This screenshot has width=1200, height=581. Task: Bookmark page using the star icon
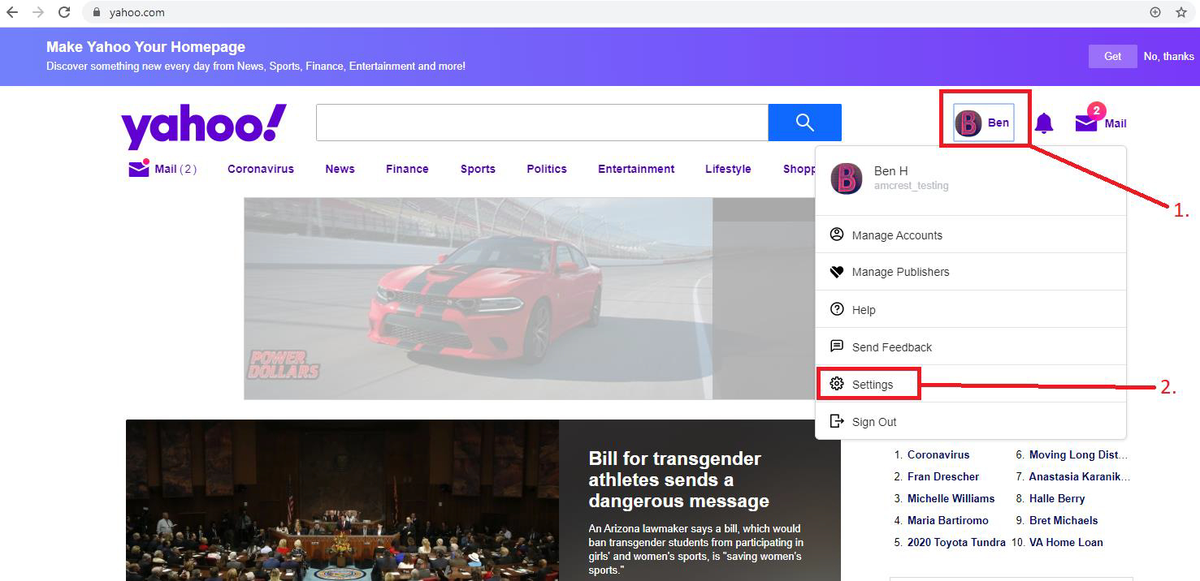pos(1181,12)
